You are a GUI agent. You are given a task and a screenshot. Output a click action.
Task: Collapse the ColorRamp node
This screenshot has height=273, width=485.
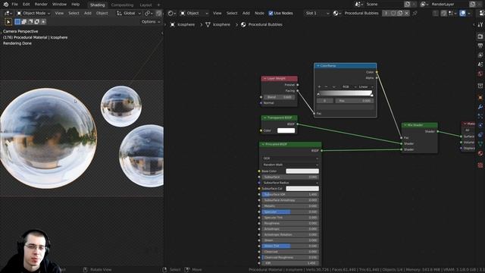318,66
